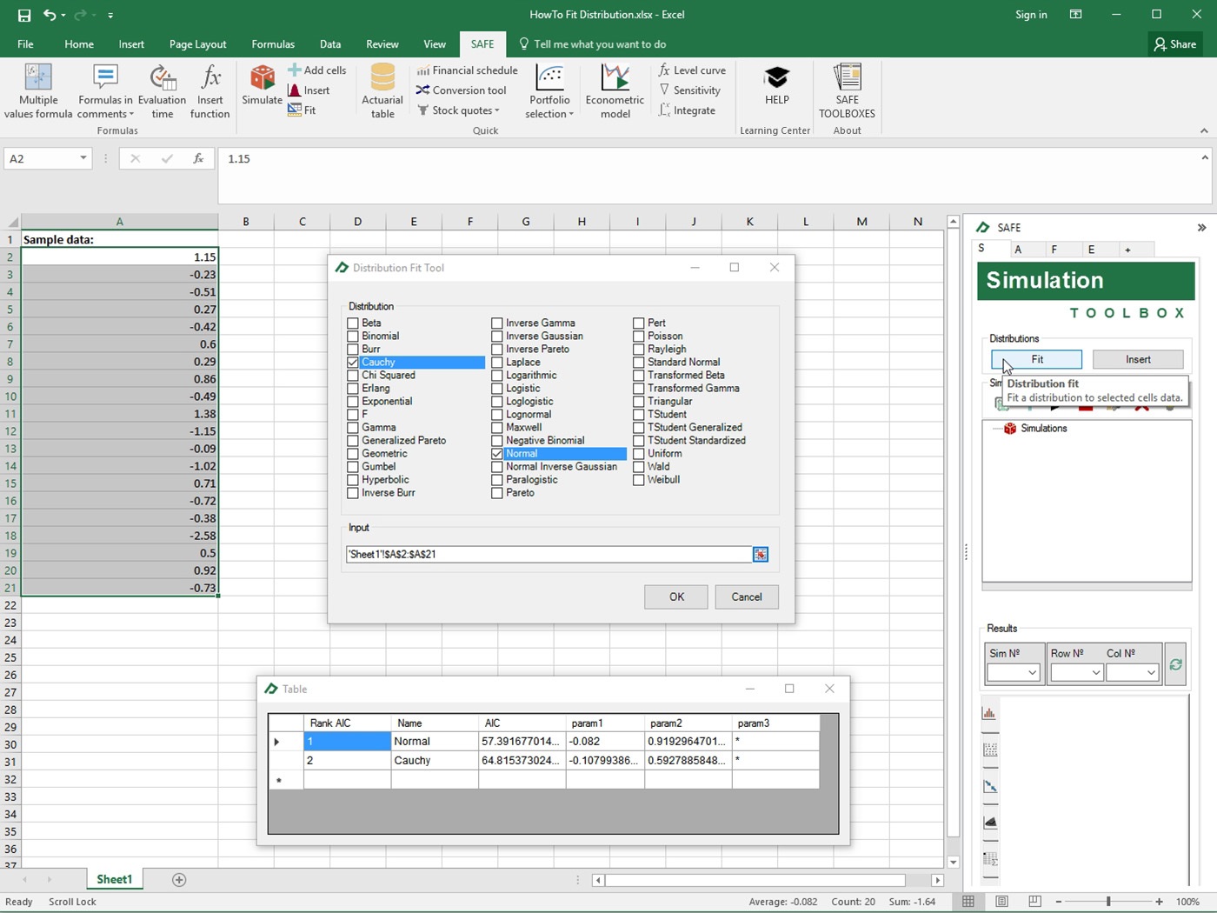
Task: Click the Insert function fx icon
Action: point(210,78)
